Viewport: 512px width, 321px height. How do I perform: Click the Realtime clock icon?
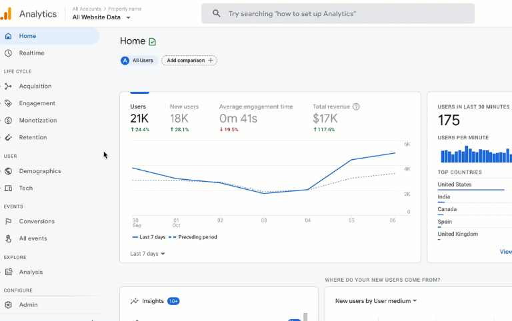coord(9,53)
